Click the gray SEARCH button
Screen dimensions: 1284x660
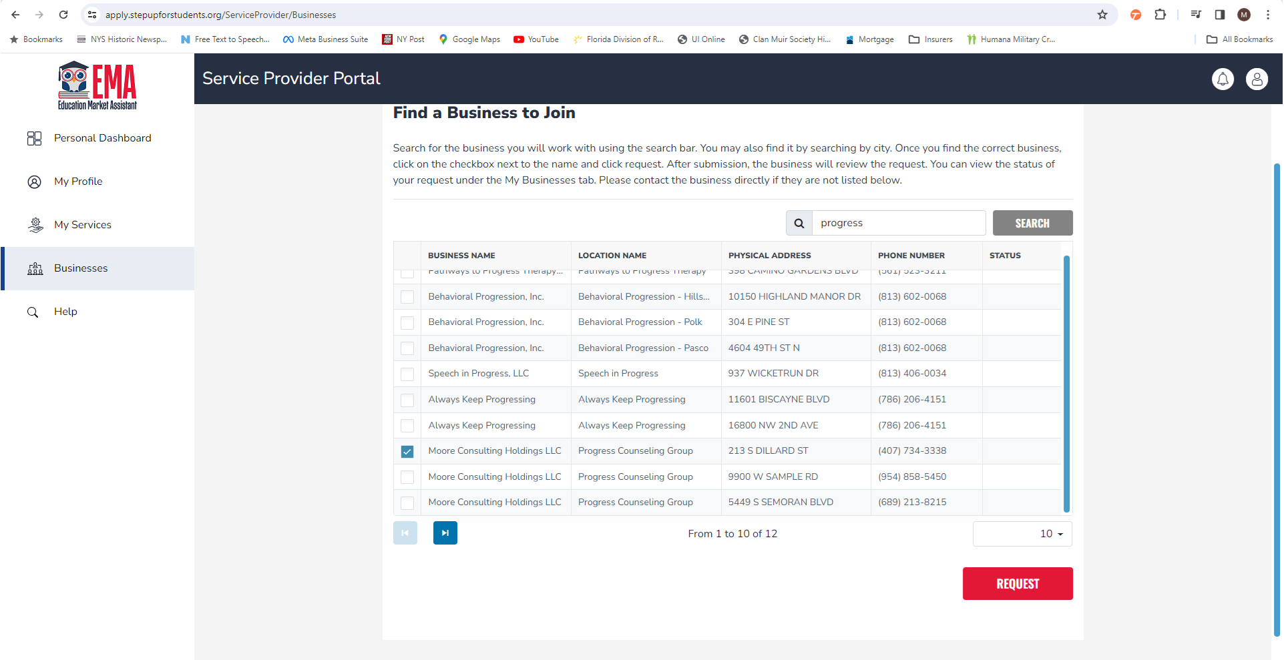(x=1032, y=224)
